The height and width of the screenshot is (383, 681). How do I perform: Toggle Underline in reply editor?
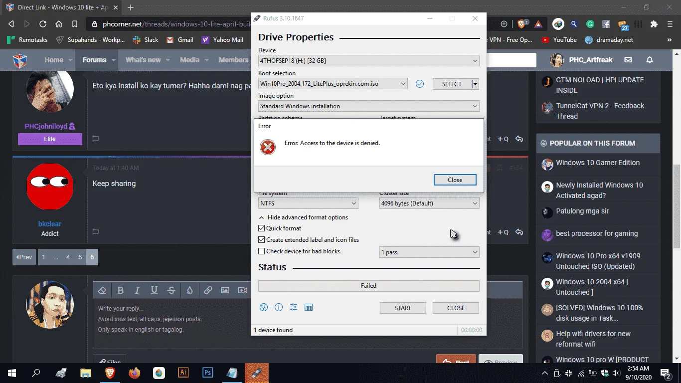point(154,290)
